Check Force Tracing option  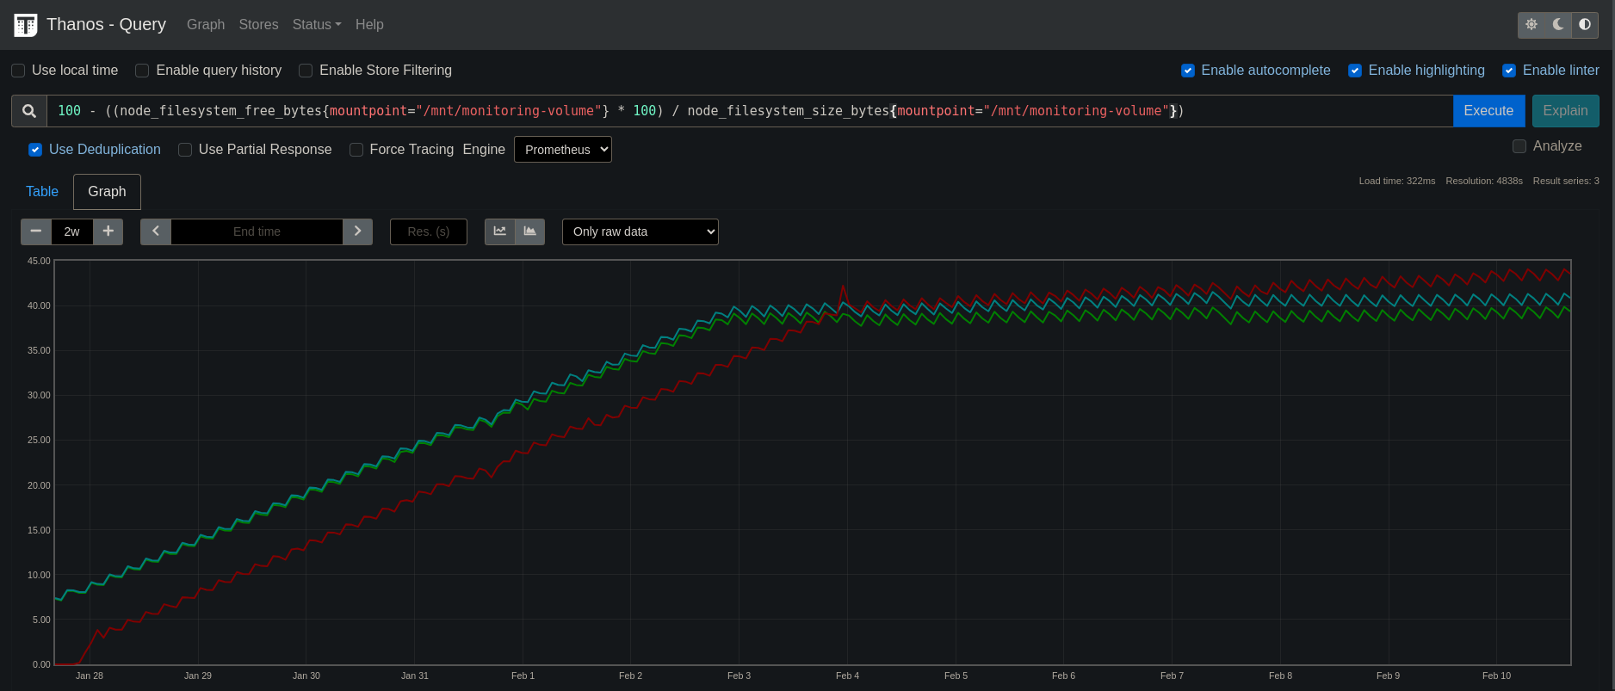point(356,150)
